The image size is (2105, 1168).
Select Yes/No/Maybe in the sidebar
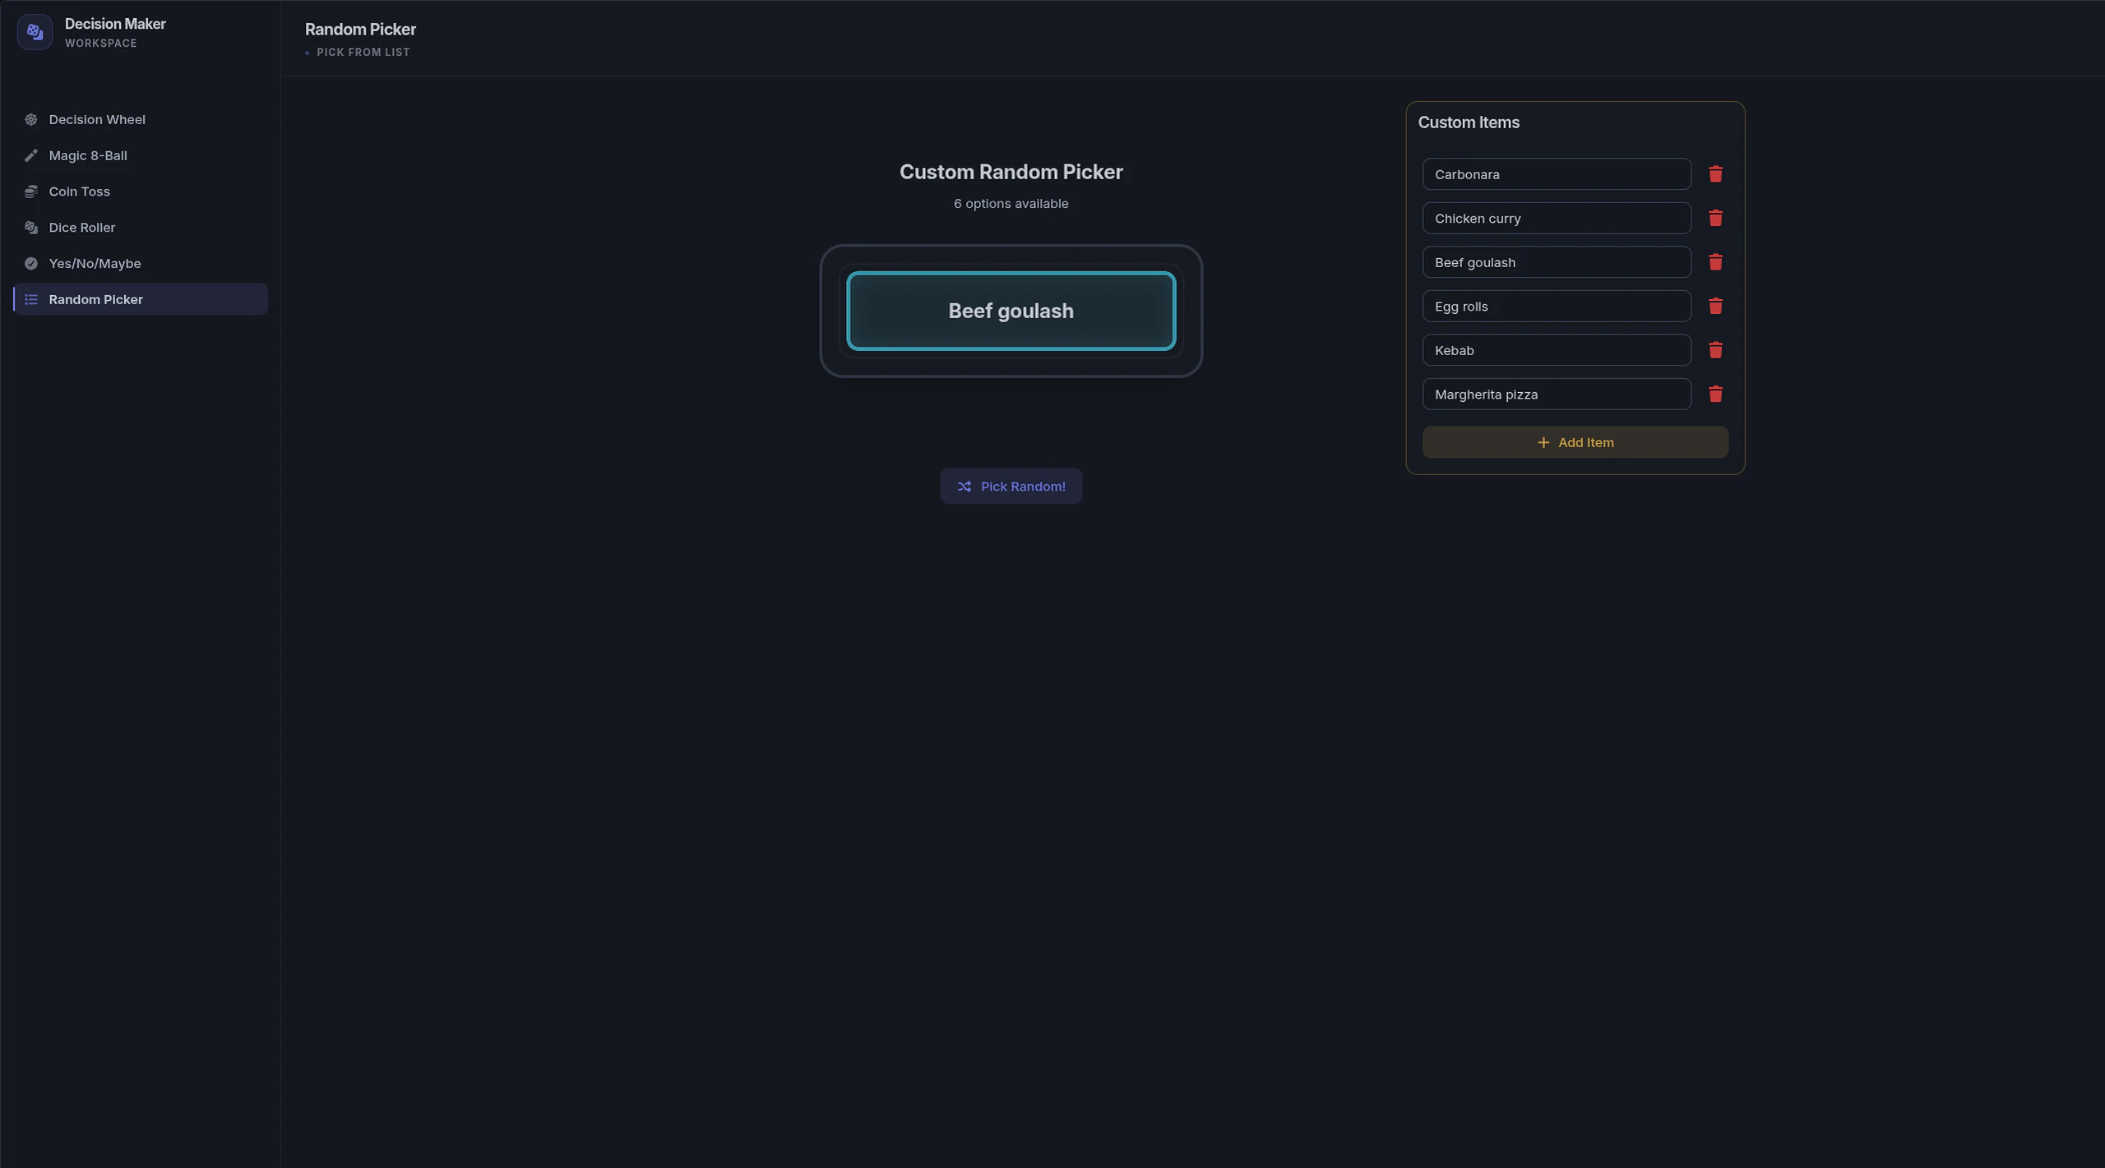coord(141,264)
